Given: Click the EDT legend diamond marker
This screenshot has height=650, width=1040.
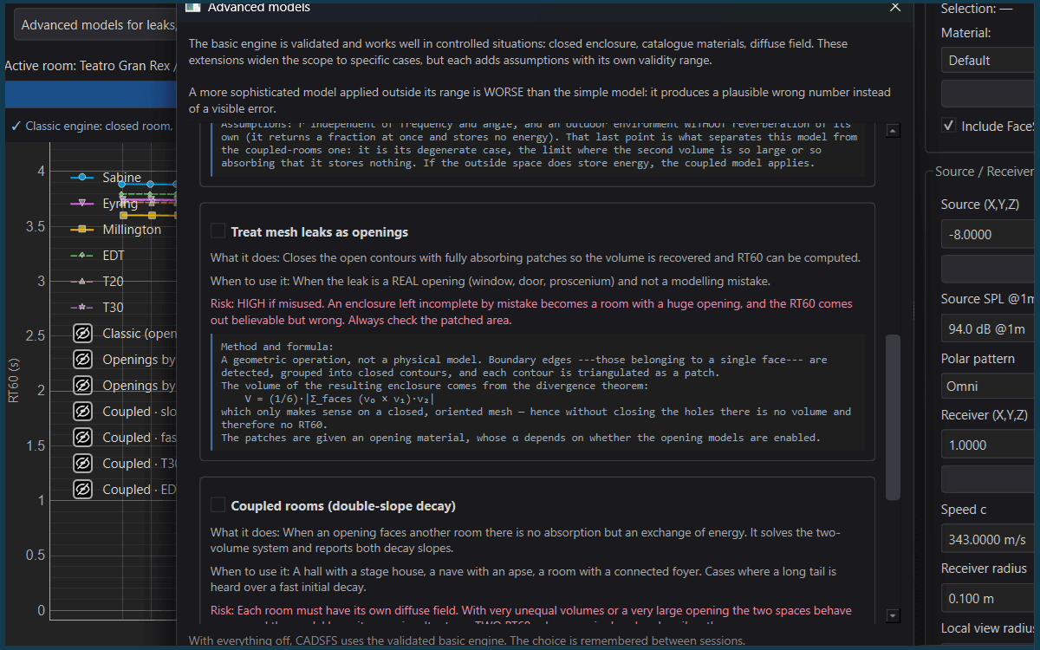Looking at the screenshot, I should [x=82, y=256].
